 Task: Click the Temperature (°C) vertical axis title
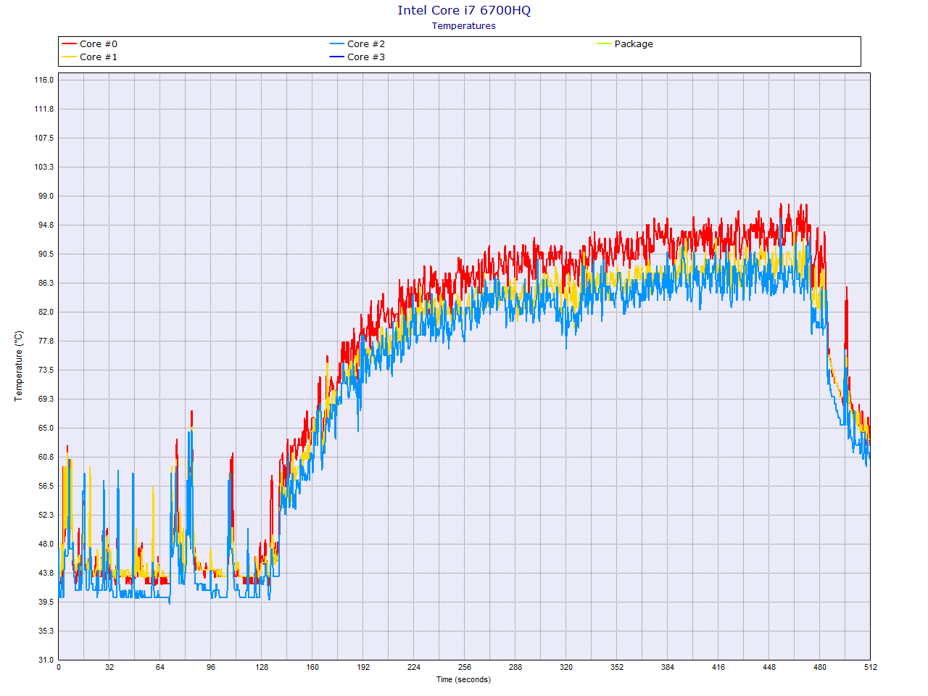[19, 366]
